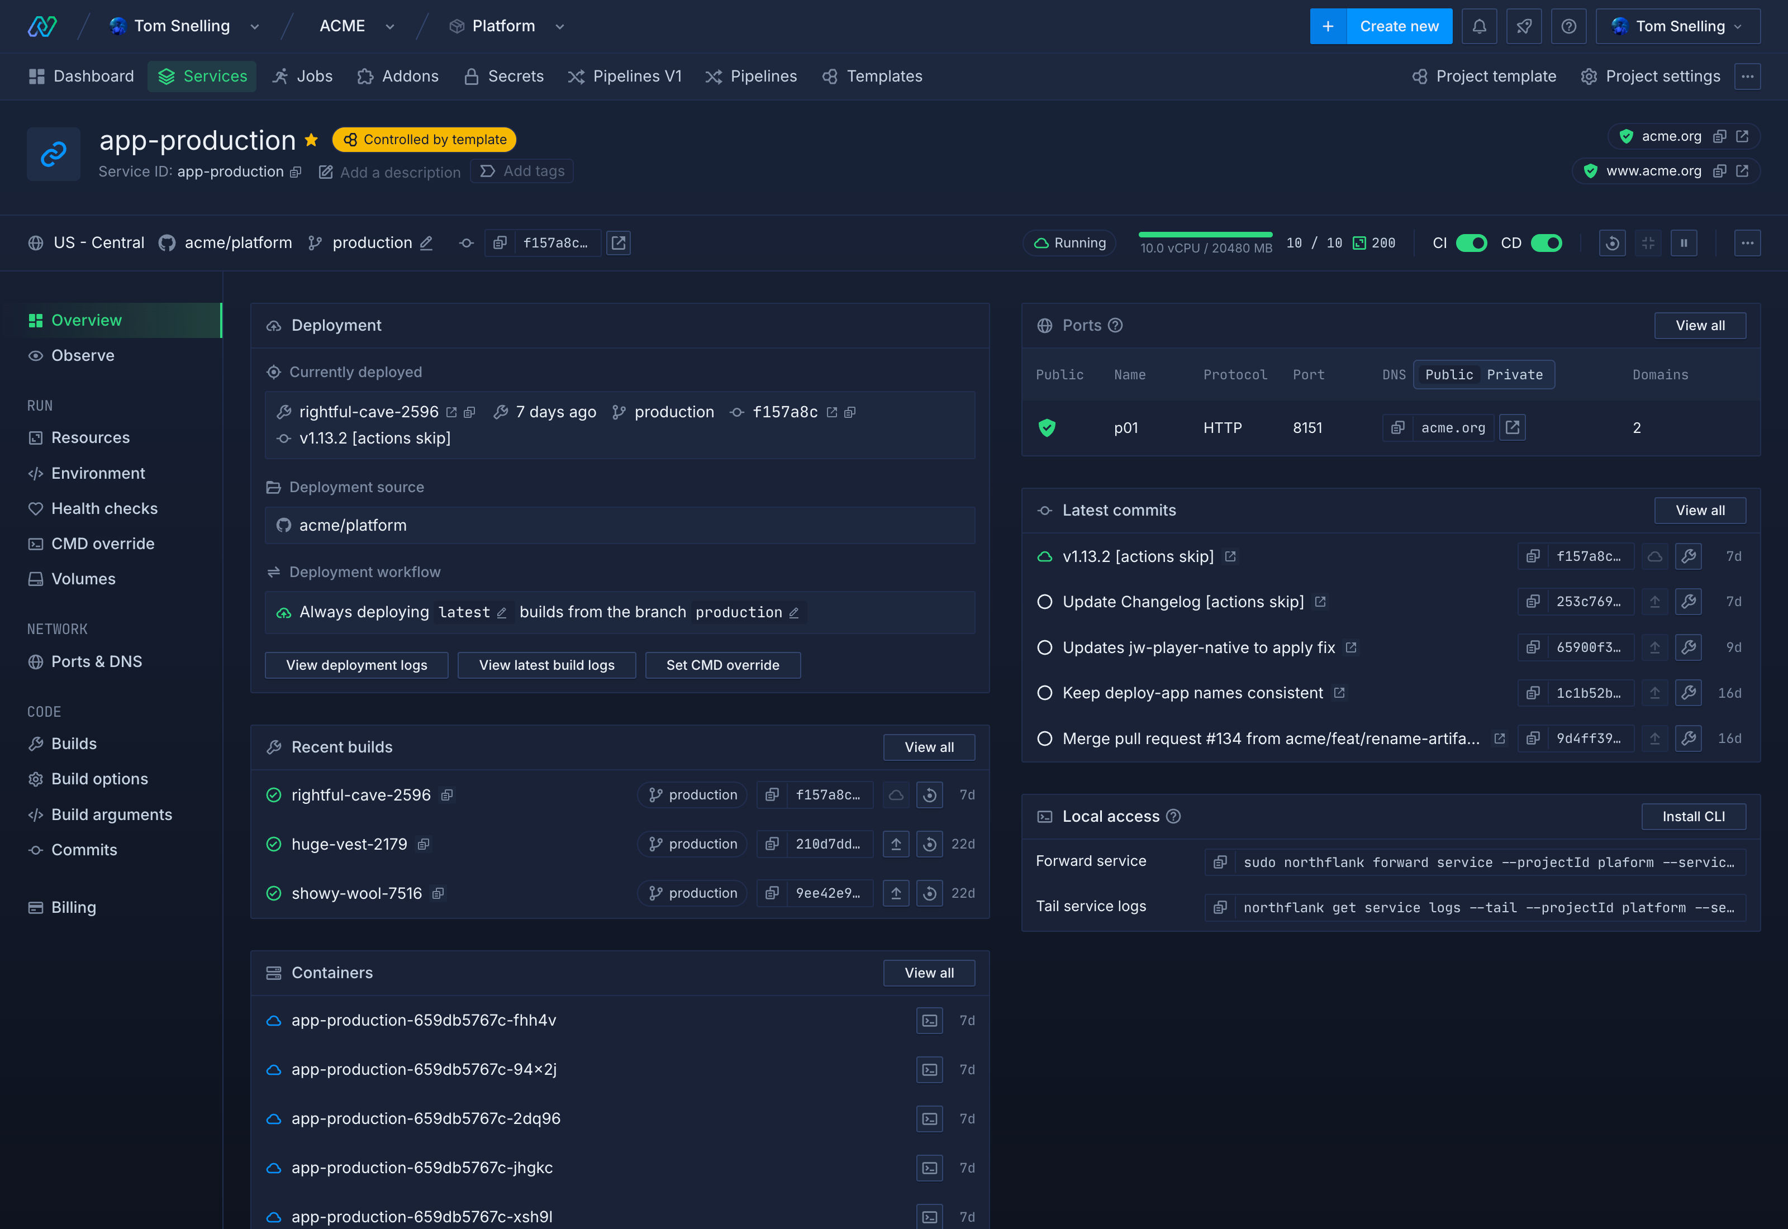The height and width of the screenshot is (1229, 1788).
Task: Open Health checks in the sidebar
Action: [x=104, y=508]
